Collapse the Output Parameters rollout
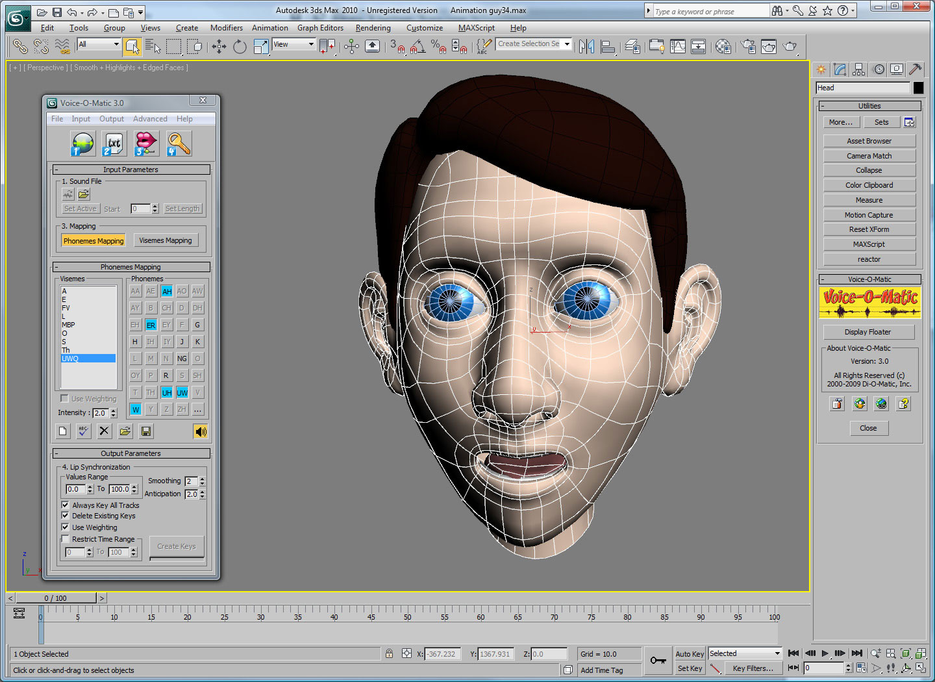The width and height of the screenshot is (935, 682). [x=131, y=453]
